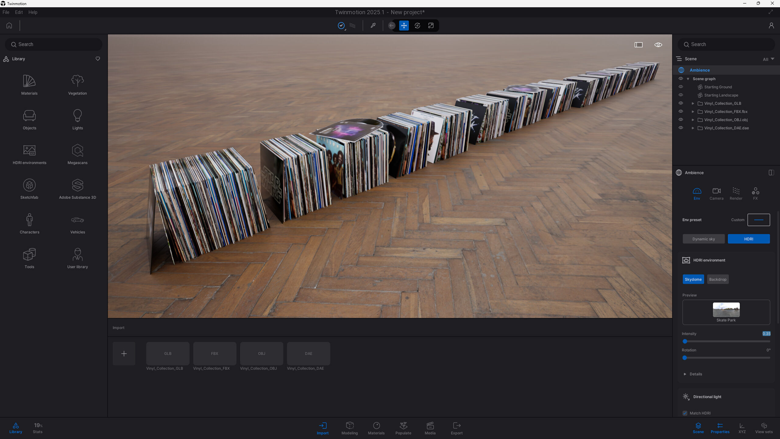Show library favorites heart icon

coord(97,59)
